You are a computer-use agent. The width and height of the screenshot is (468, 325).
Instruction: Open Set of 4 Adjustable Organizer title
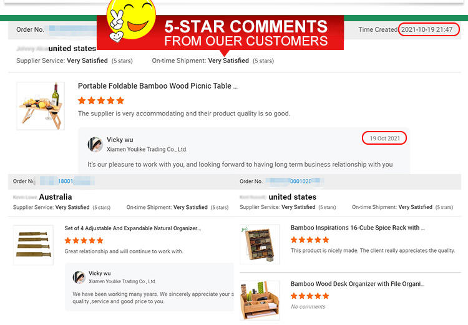(133, 228)
